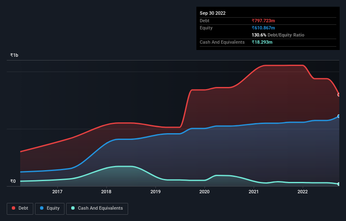The image size is (346, 221).
Task: Click the Sep 30 2022 tooltip date
Action: tap(212, 13)
